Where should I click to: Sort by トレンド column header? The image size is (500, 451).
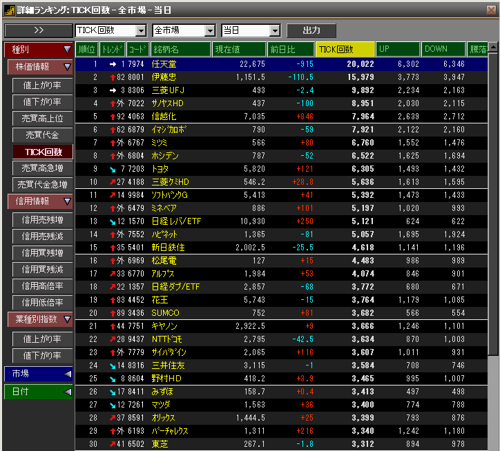[x=113, y=50]
